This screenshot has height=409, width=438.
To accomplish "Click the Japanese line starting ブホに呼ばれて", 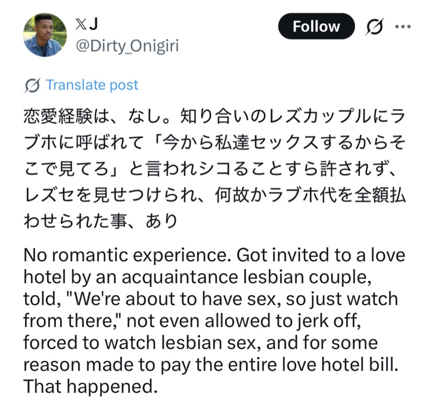I will (214, 143).
